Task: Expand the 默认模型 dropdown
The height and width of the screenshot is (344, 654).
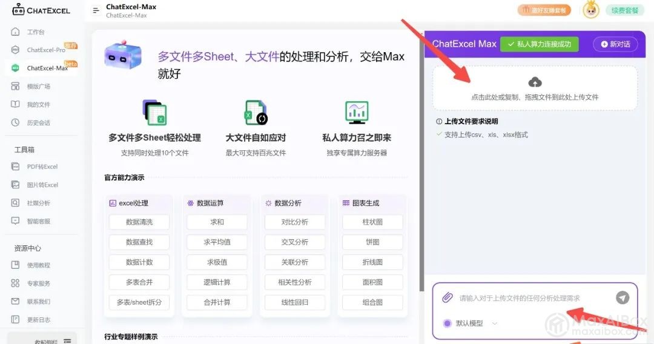Action: [x=471, y=323]
